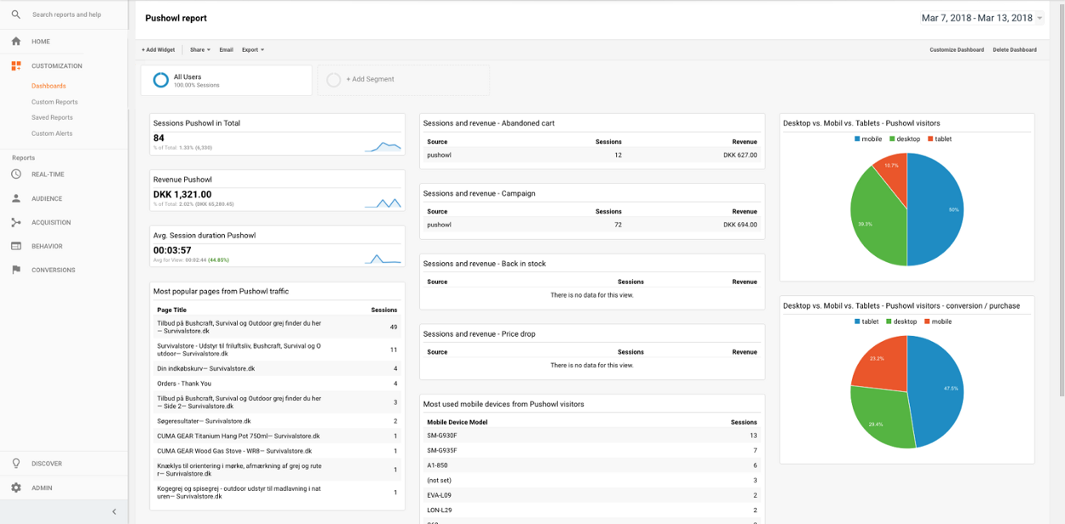The image size is (1065, 524).
Task: Select the Behavior report icon
Action: pos(15,246)
